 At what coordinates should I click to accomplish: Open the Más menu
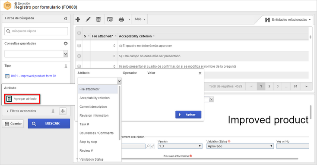click(140, 19)
